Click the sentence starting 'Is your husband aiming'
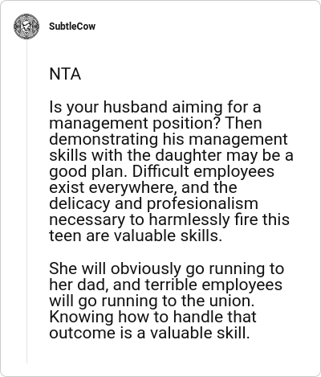 tap(155, 115)
